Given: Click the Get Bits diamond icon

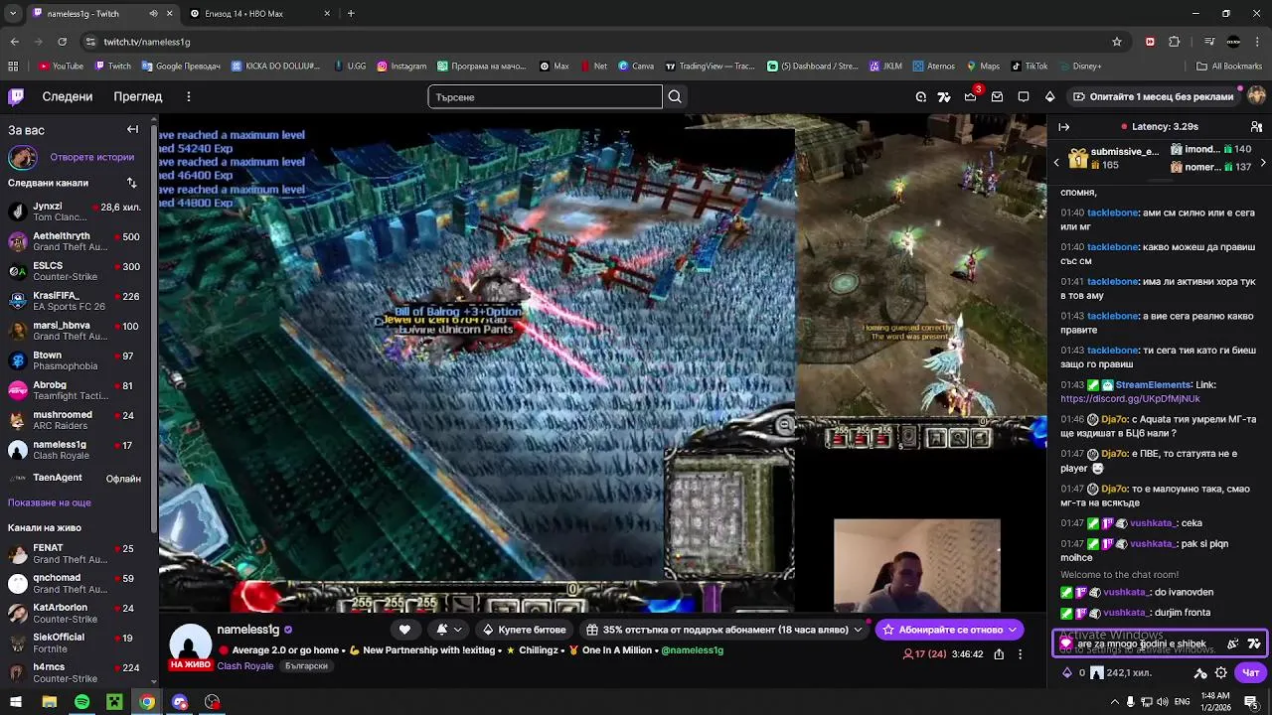Looking at the screenshot, I should coord(1049,96).
